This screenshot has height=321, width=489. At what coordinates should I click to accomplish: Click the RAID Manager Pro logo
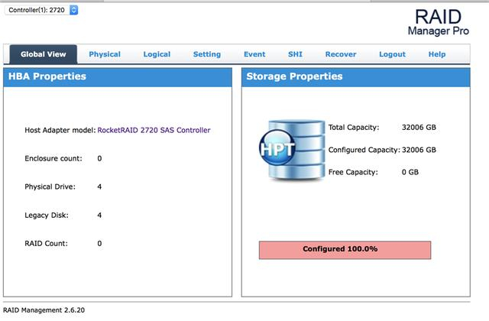click(438, 22)
